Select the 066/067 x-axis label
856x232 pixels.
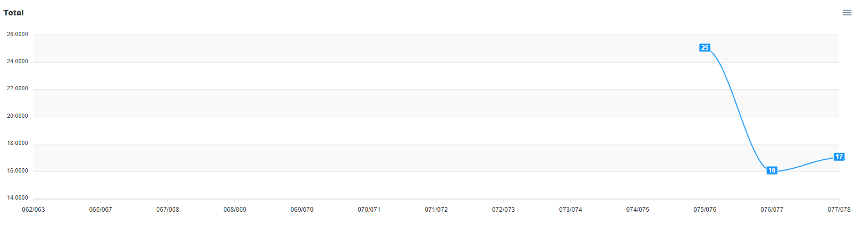pyautogui.click(x=100, y=210)
